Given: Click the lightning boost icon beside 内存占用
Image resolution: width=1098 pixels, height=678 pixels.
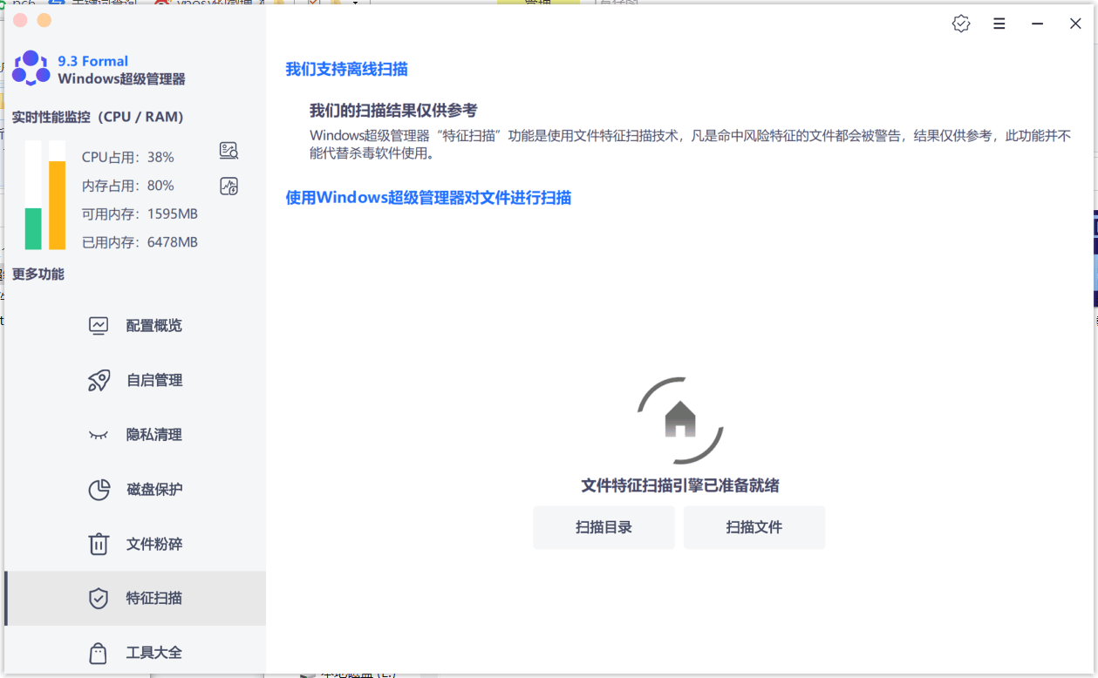Looking at the screenshot, I should 228,186.
